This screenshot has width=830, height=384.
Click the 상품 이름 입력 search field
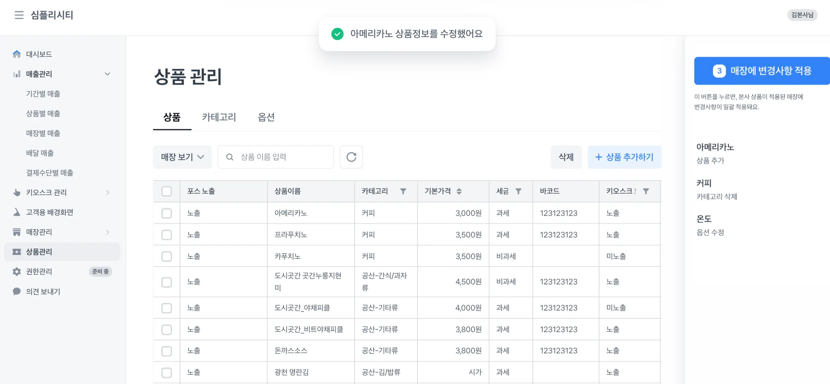pos(280,157)
